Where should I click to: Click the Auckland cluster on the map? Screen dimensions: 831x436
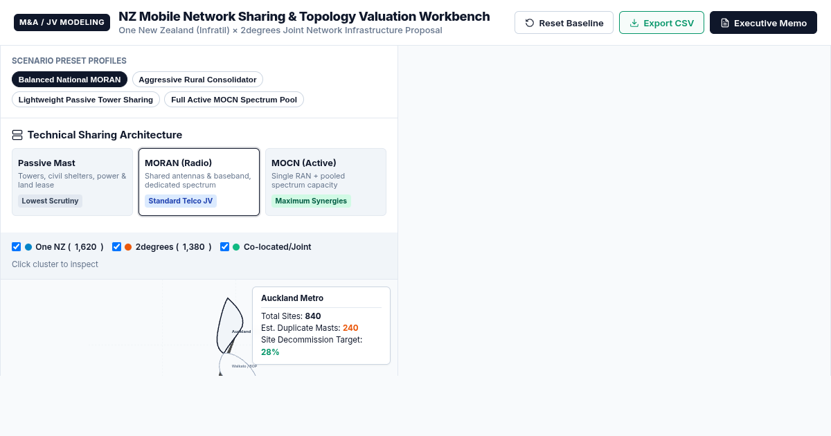230,325
